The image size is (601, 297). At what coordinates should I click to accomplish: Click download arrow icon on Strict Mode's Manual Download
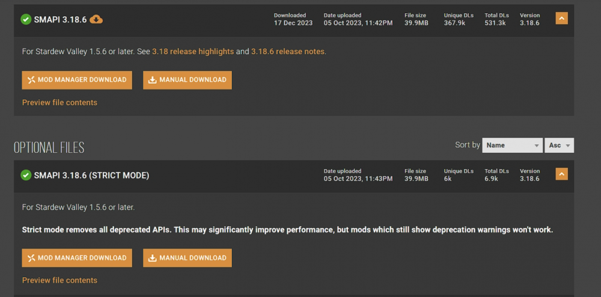[x=153, y=258]
